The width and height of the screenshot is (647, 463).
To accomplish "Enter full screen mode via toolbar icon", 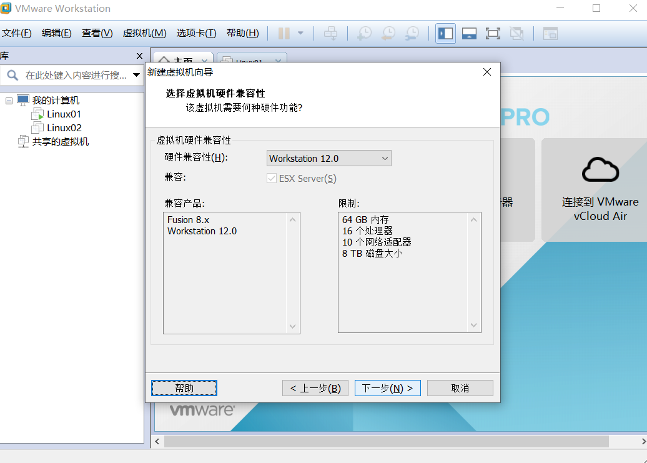I will click(x=493, y=34).
